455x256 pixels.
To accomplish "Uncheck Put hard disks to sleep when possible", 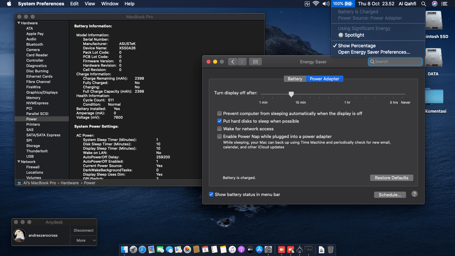I will point(220,121).
